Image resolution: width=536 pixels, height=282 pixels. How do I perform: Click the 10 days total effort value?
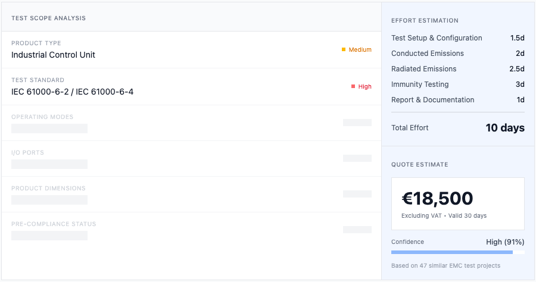[504, 128]
